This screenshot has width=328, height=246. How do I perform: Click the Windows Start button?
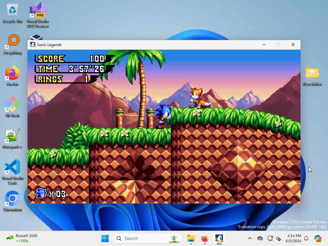[x=105, y=238]
